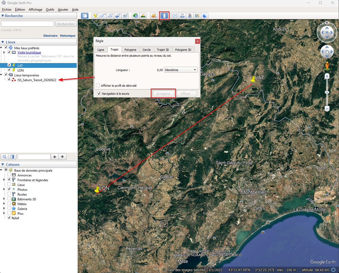Open the planet switcher icon
The width and height of the screenshot is (339, 273).
coord(153,16)
